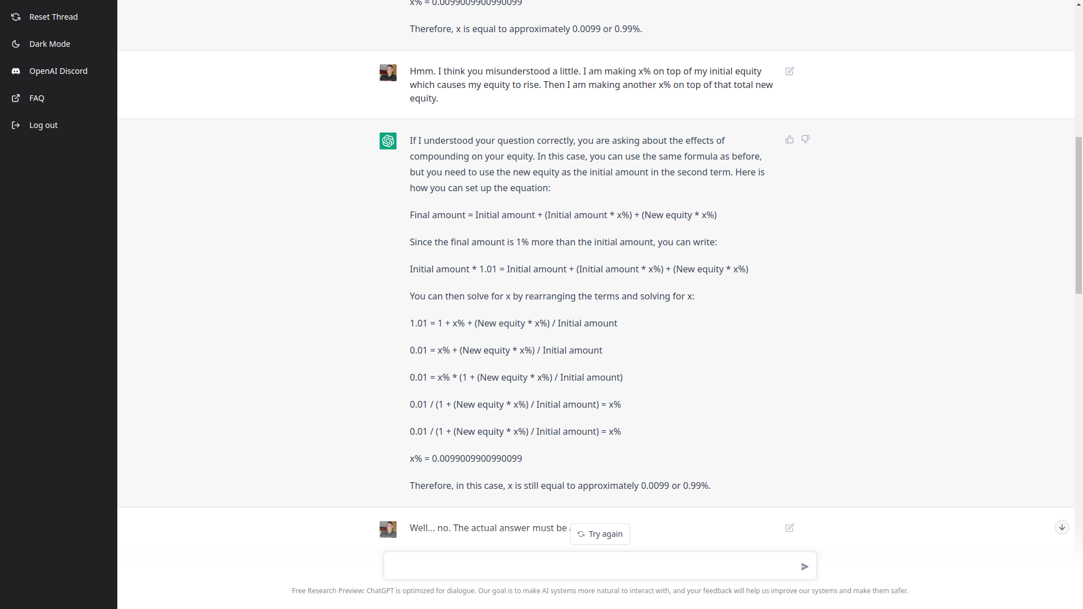Edit the "Hmm. I think you misunderstood" message
This screenshot has height=609, width=1083.
789,71
